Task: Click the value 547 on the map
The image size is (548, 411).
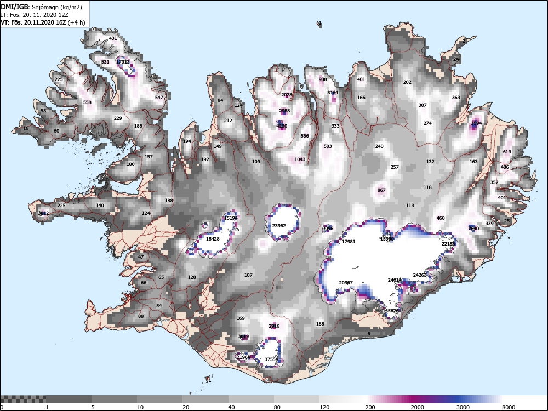Action: pos(159,98)
